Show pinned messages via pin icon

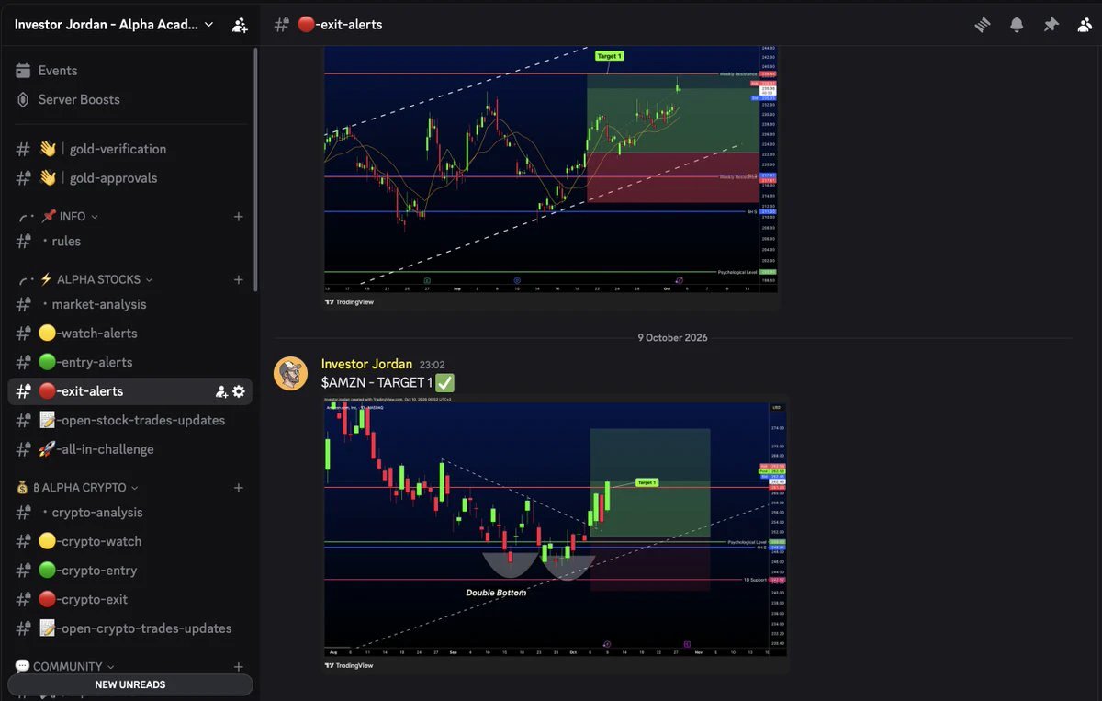(1051, 25)
